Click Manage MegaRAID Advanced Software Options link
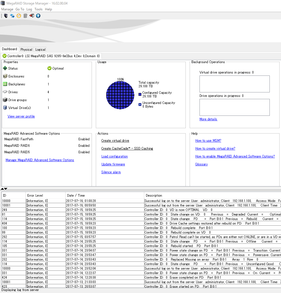The width and height of the screenshot is (281, 293). coord(40,160)
